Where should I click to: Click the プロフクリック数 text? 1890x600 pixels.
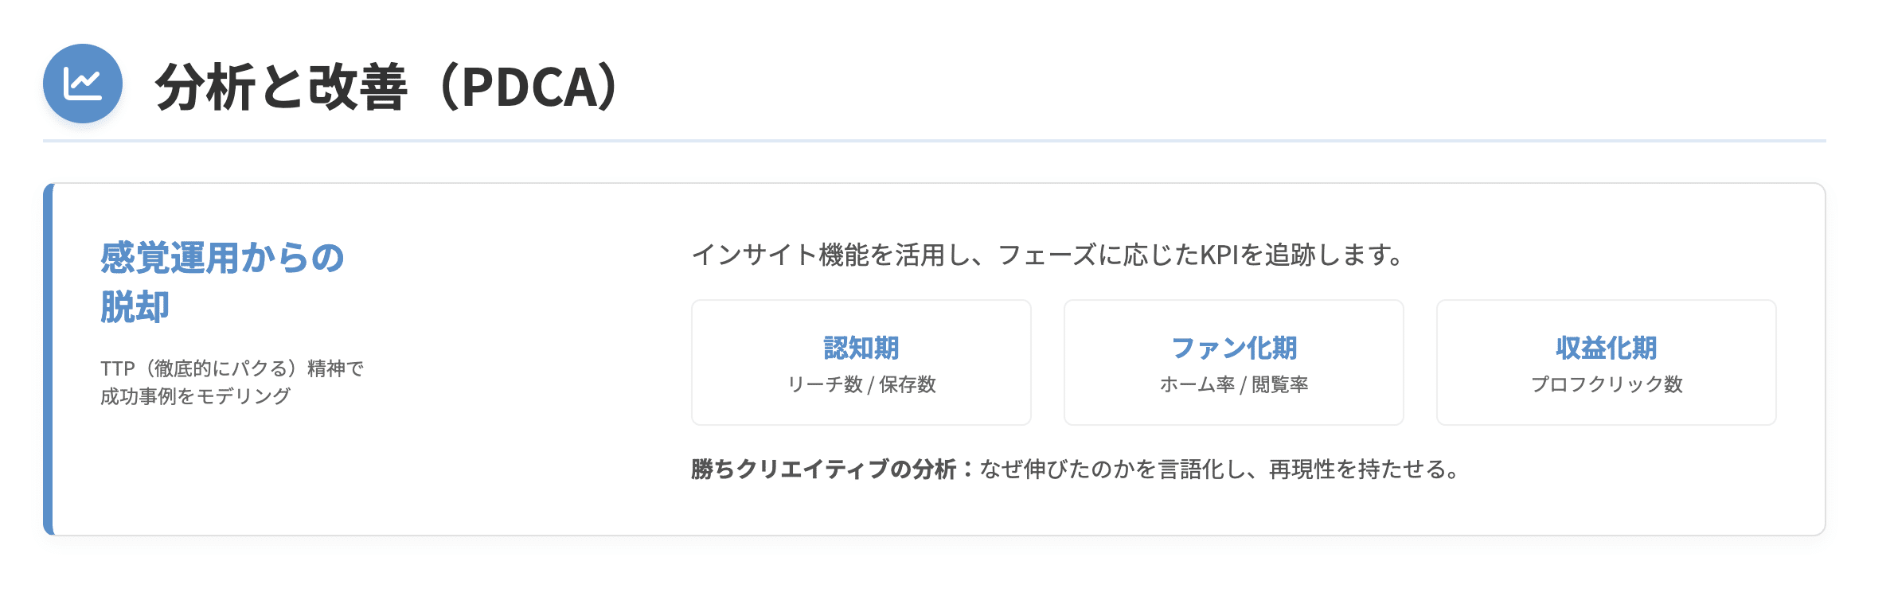(x=1606, y=384)
